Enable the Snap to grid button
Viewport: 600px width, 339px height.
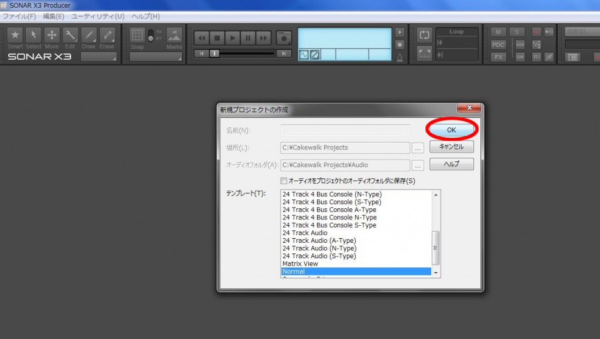[137, 35]
